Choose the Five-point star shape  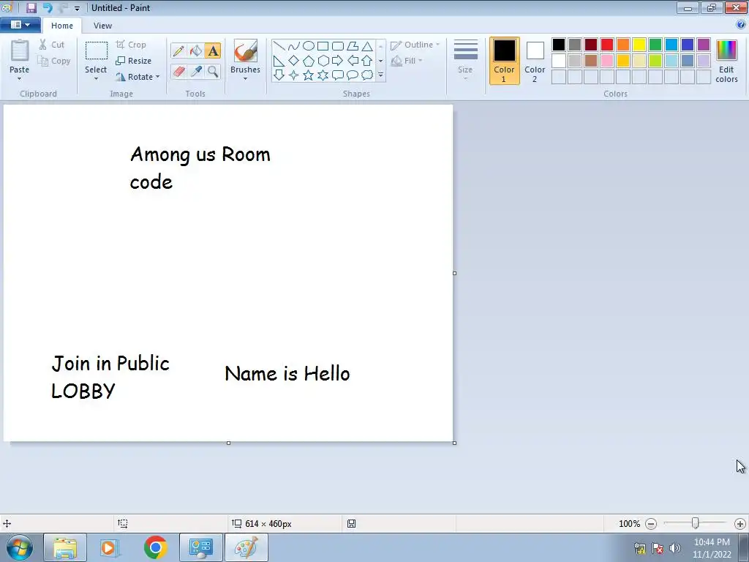pos(309,75)
